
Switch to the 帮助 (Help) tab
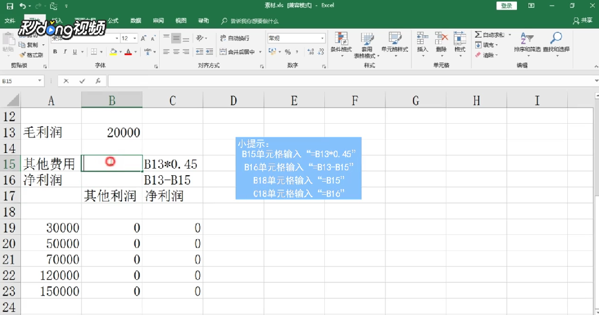pos(203,20)
